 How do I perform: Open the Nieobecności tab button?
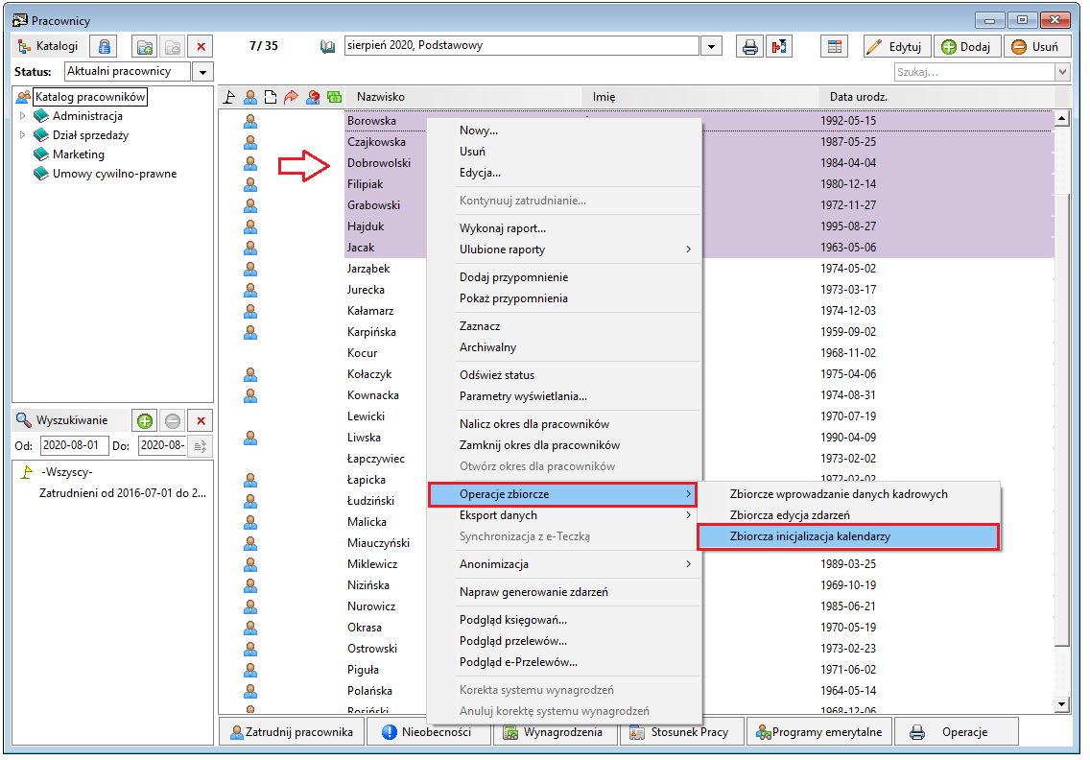pyautogui.click(x=428, y=732)
